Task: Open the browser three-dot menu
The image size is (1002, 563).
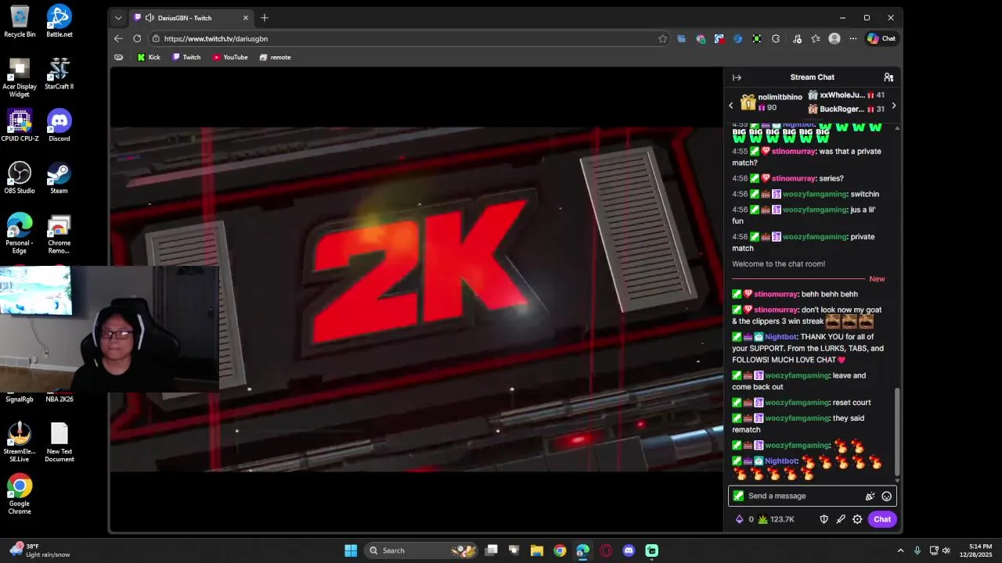Action: [x=853, y=38]
